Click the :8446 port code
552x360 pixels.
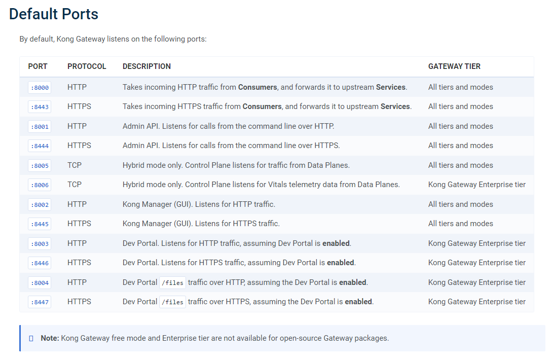(x=40, y=263)
